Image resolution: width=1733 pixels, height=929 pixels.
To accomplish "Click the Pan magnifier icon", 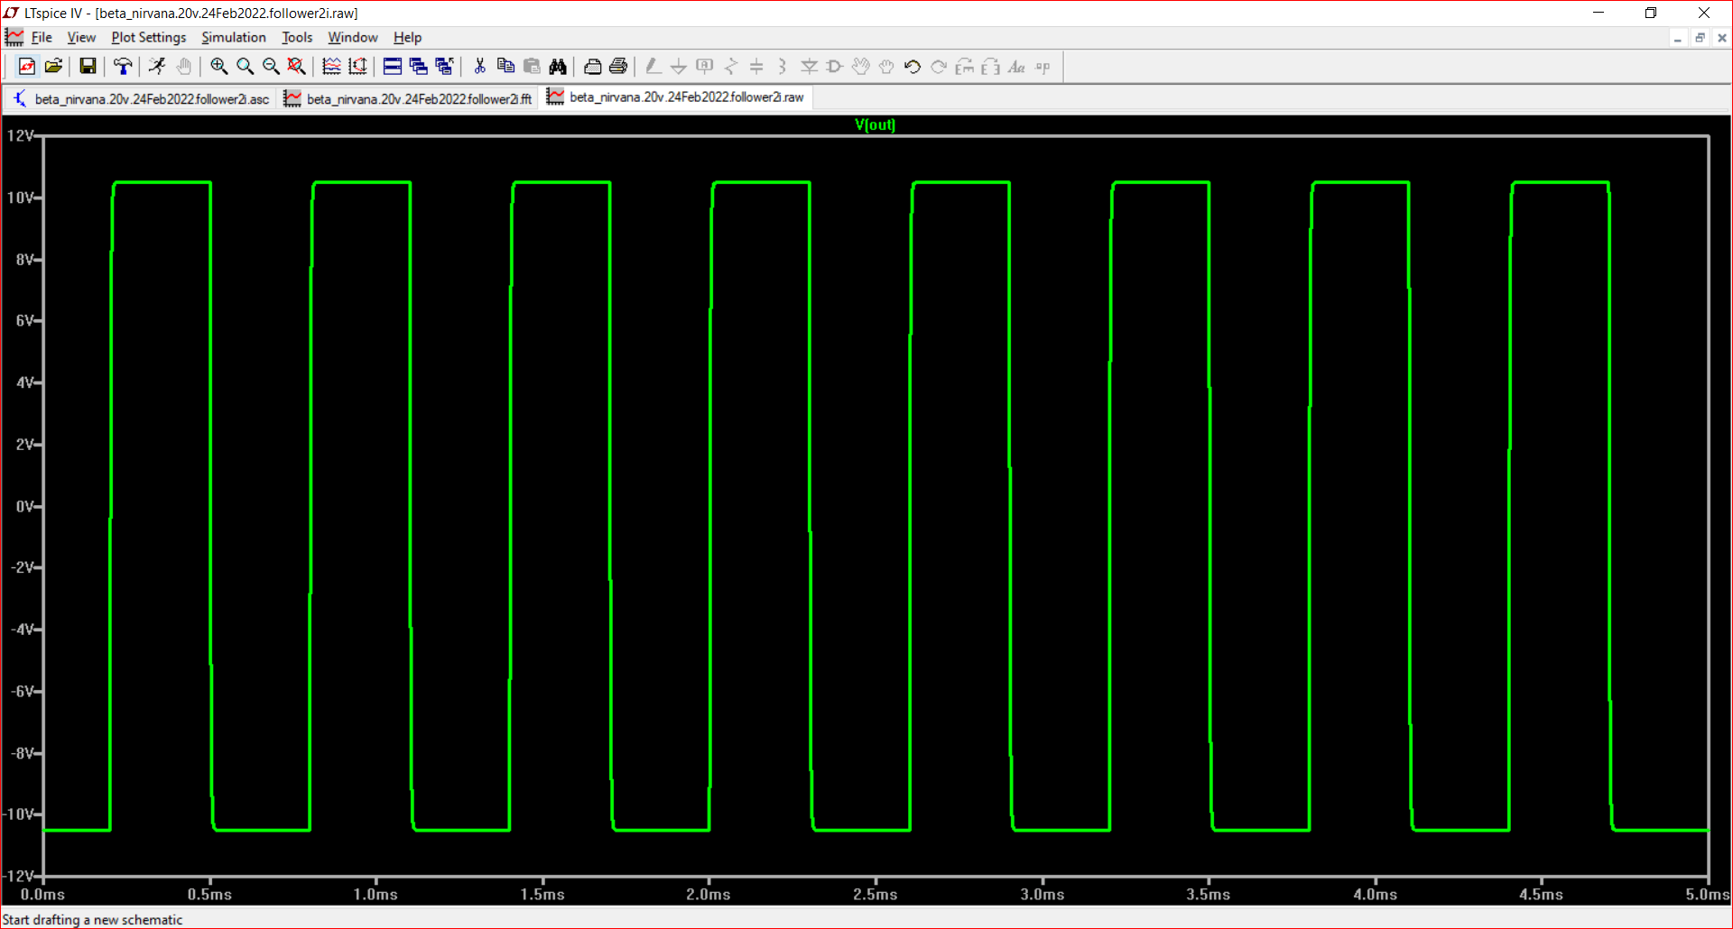I will pyautogui.click(x=245, y=67).
